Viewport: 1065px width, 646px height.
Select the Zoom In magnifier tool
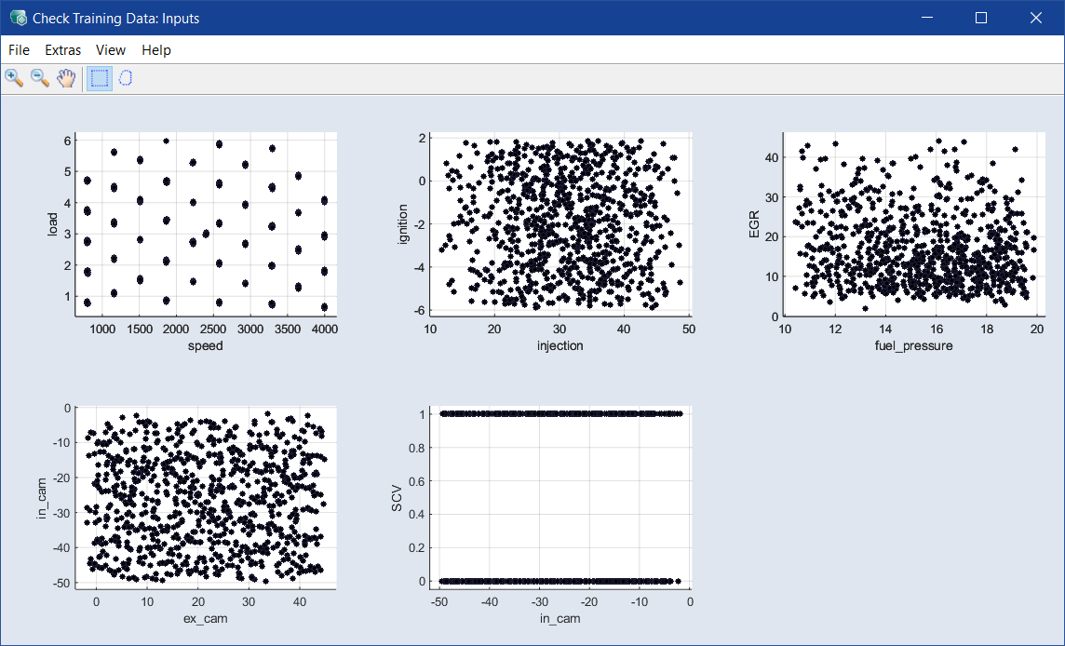(14, 78)
